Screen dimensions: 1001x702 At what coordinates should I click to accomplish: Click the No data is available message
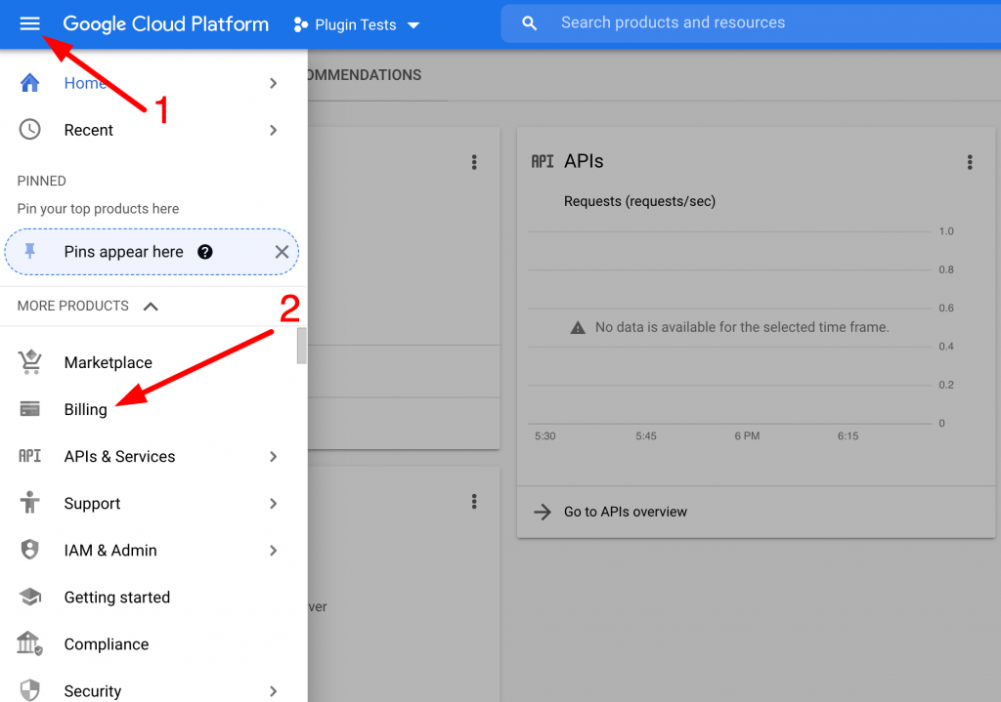point(742,327)
